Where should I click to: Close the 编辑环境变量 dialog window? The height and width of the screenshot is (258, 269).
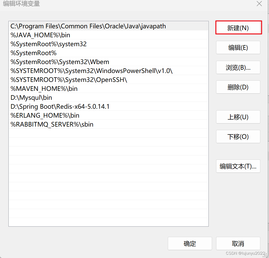click(259, 4)
